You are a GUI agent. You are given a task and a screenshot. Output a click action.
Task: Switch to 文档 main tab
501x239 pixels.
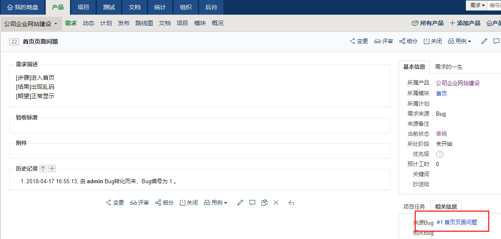tap(135, 7)
